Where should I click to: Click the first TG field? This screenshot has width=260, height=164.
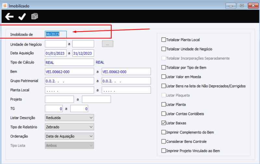54,109
